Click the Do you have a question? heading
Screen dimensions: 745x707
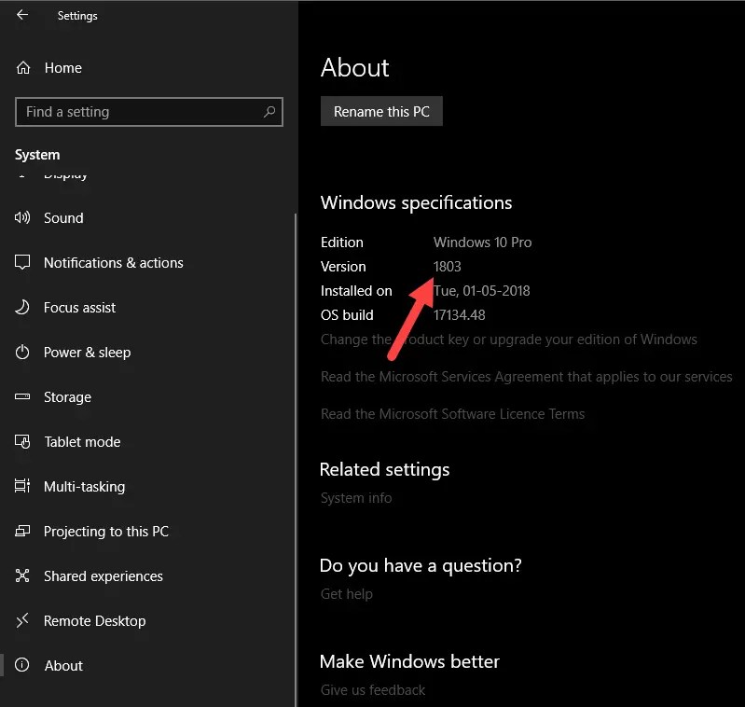421,565
